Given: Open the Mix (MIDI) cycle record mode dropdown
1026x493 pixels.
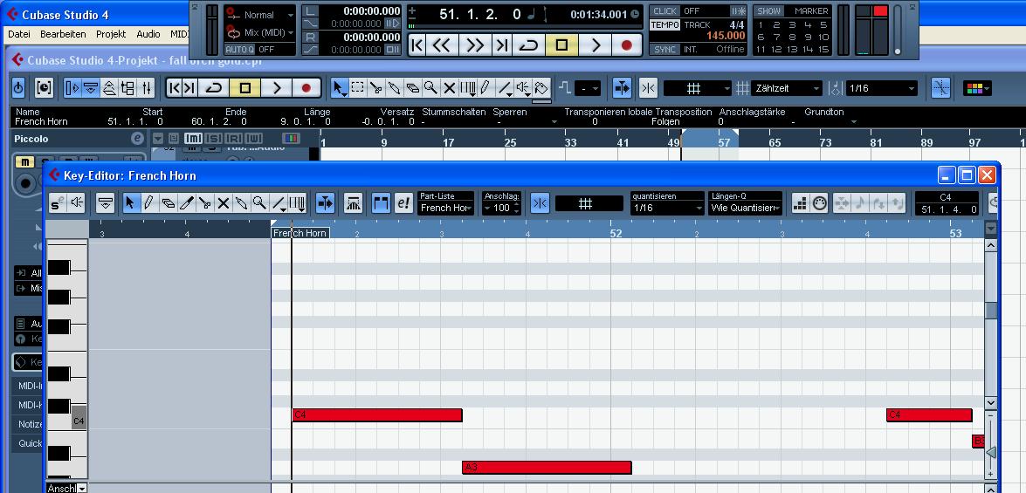Looking at the screenshot, I should 259,32.
